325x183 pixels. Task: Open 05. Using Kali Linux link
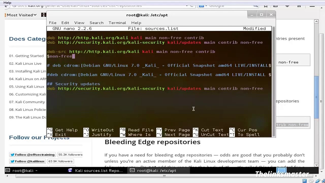point(27,86)
